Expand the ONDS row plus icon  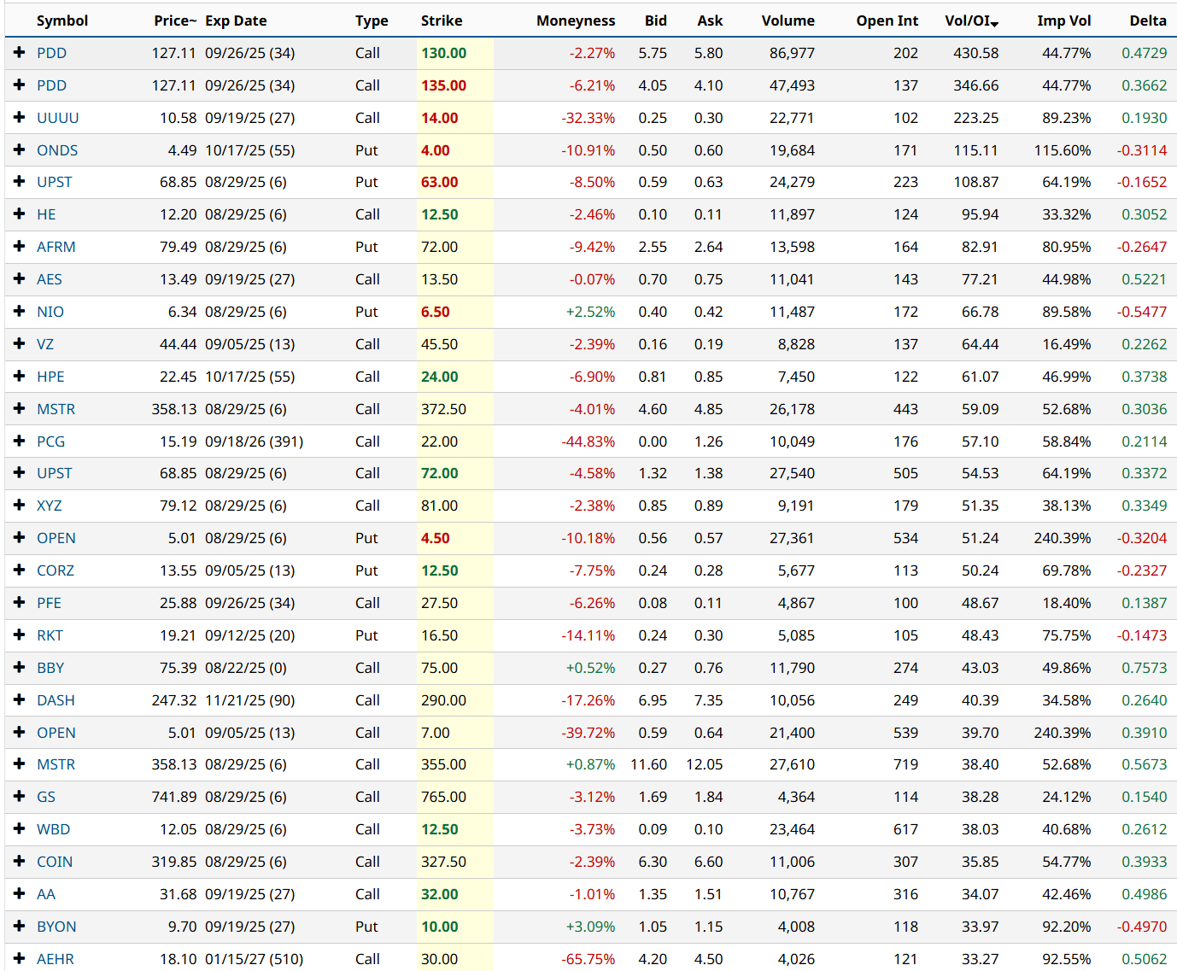[x=19, y=150]
